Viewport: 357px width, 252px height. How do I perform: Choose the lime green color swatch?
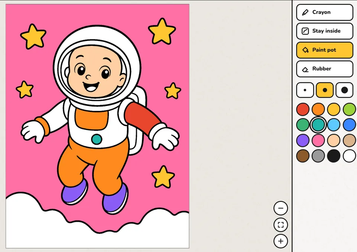[x=349, y=109]
